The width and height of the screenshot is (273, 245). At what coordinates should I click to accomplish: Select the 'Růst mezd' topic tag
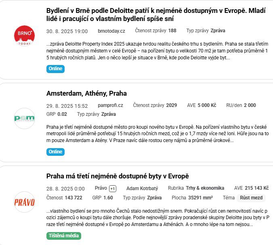point(251,198)
